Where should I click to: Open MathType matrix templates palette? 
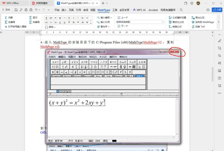pos(132,67)
